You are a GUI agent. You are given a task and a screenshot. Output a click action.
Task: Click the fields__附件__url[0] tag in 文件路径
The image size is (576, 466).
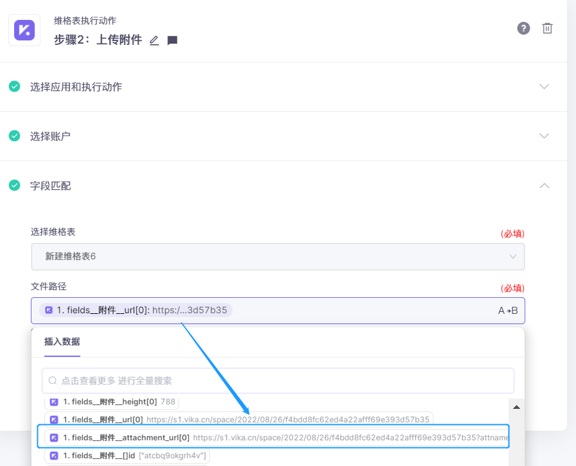[x=135, y=310]
